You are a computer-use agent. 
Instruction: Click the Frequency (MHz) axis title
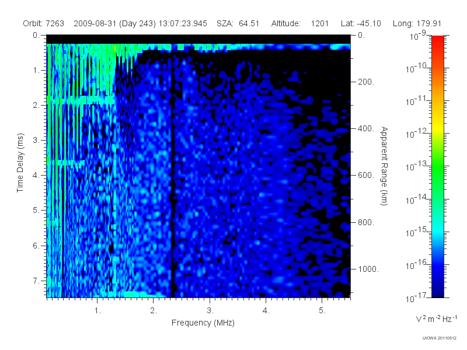click(x=203, y=323)
